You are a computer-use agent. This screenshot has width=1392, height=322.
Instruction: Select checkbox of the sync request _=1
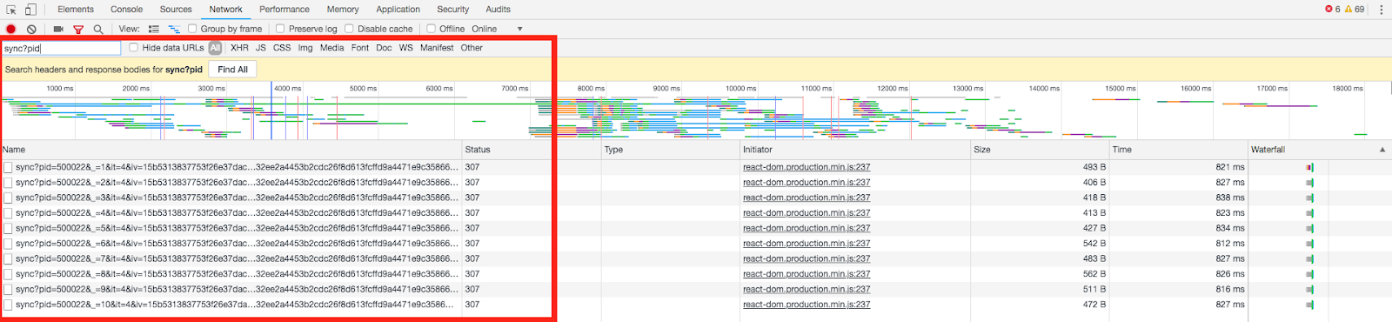(8, 167)
